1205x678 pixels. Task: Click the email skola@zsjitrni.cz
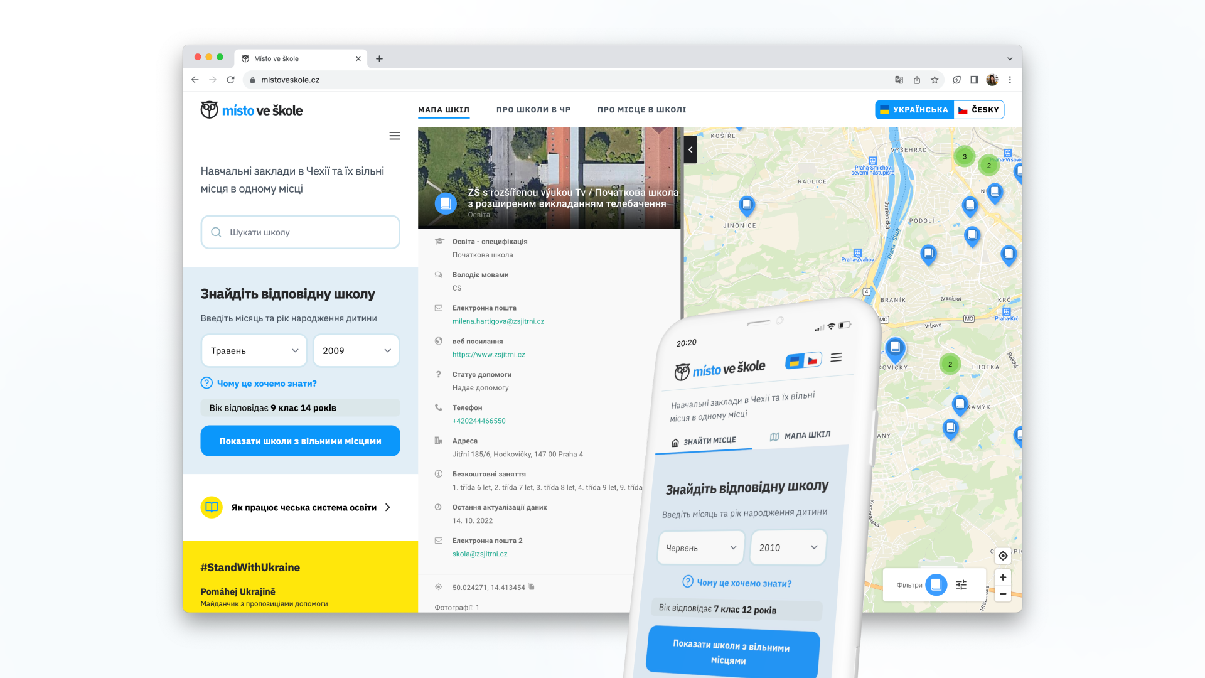(480, 554)
